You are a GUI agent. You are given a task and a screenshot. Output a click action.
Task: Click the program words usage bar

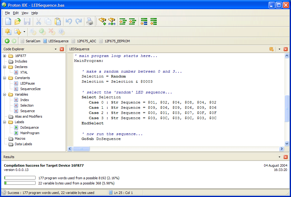pyautogui.click(x=20, y=177)
